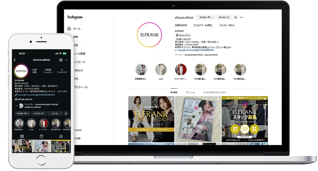318x171 pixels.
Task: Switch to the リール tab on desktop
Action: 190,92
